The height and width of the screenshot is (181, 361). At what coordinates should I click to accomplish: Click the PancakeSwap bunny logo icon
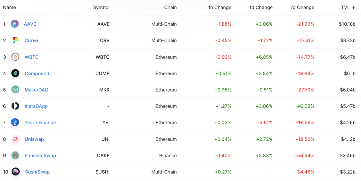point(15,155)
